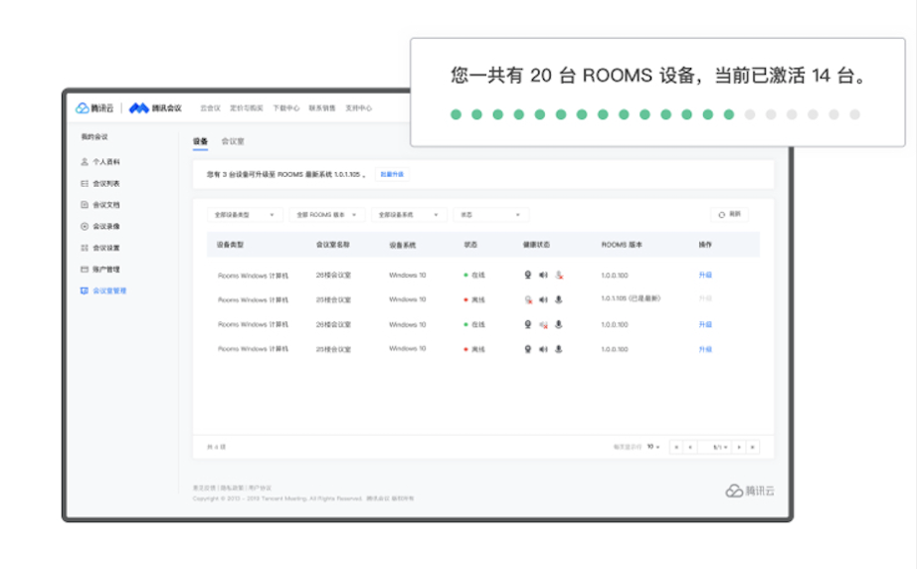The height and width of the screenshot is (569, 917).
Task: Click the 腾讯会议 logo in the header
Action: click(x=155, y=108)
